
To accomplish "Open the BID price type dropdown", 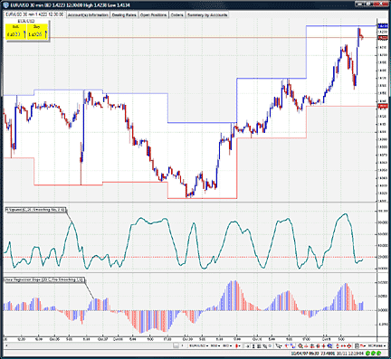I will click(x=227, y=345).
